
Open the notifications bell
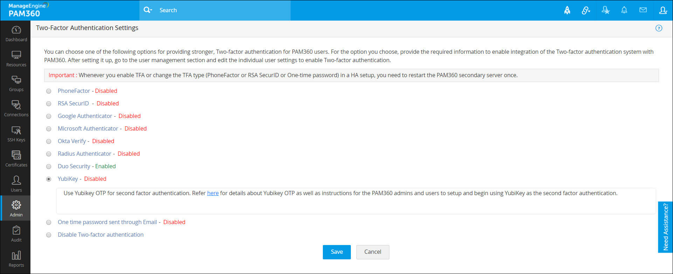624,10
